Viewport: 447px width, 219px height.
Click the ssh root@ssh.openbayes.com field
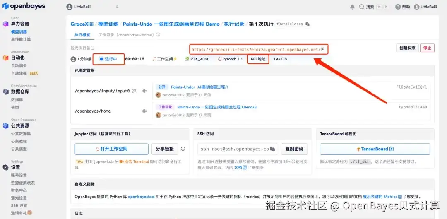coord(238,149)
